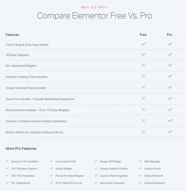Click the Free X icon for Design-oriented Popup Builder
Screen dimensions: 186x191
(143, 87)
